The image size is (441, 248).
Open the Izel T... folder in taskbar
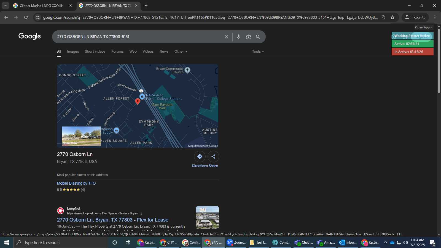click(x=258, y=242)
